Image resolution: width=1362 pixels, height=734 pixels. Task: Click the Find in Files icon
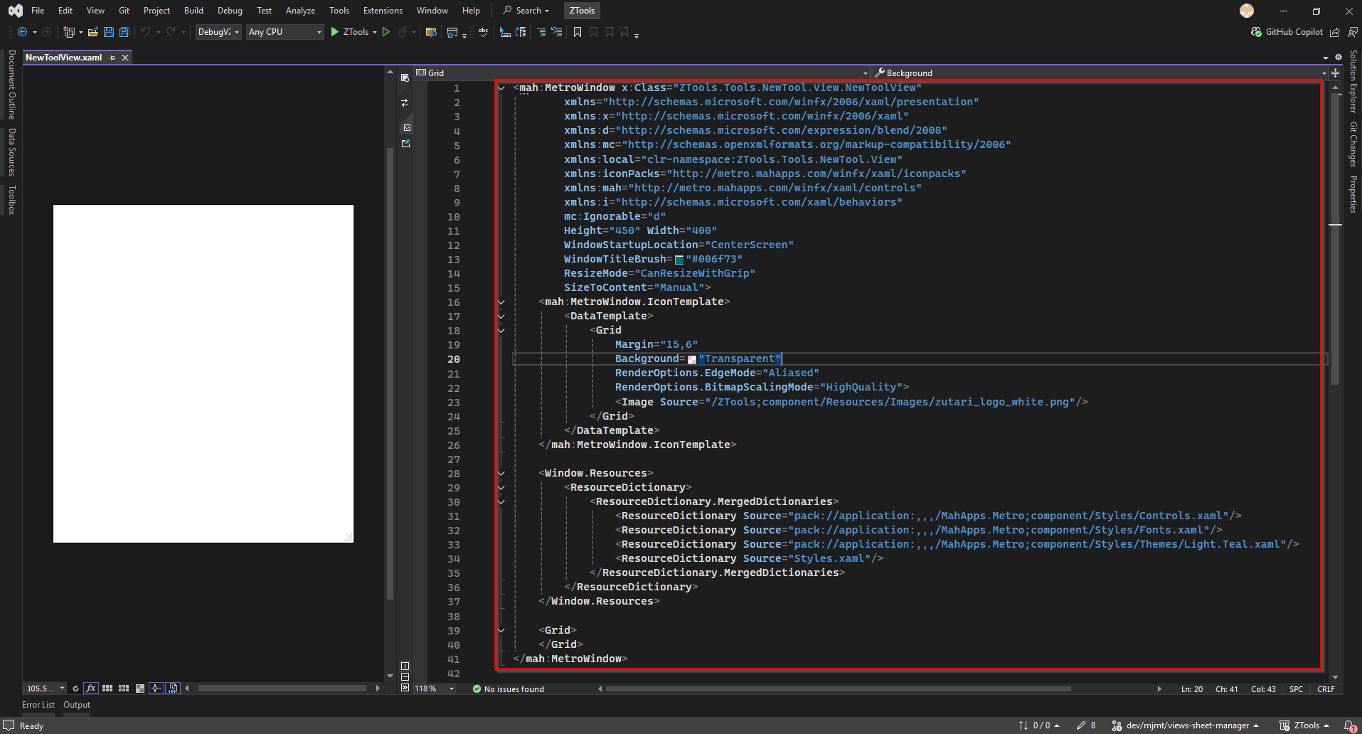click(x=431, y=32)
